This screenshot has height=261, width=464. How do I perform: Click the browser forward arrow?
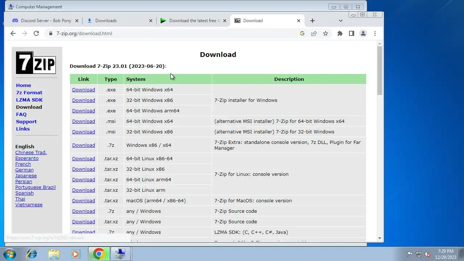(x=25, y=33)
